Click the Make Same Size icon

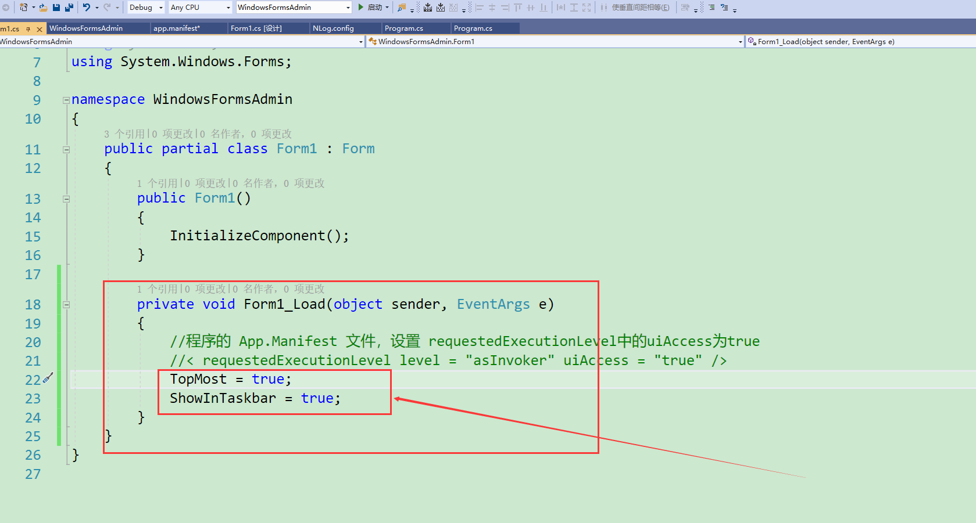(587, 8)
